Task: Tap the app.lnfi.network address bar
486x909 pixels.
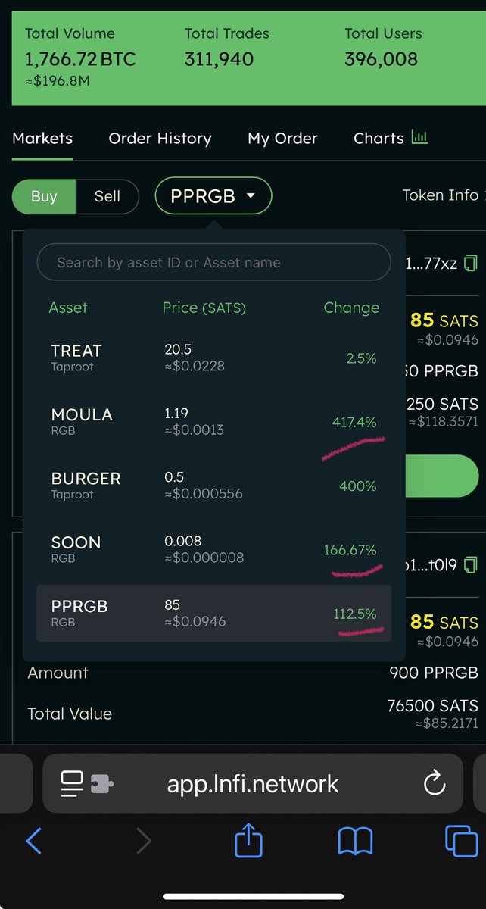Action: pyautogui.click(x=253, y=784)
